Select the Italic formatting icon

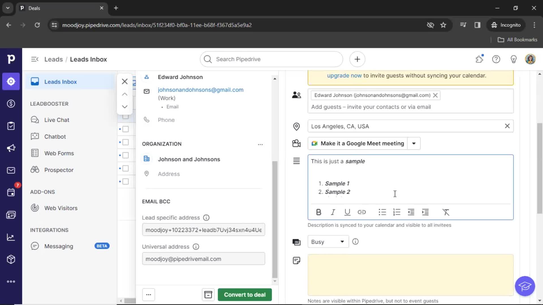coord(333,212)
